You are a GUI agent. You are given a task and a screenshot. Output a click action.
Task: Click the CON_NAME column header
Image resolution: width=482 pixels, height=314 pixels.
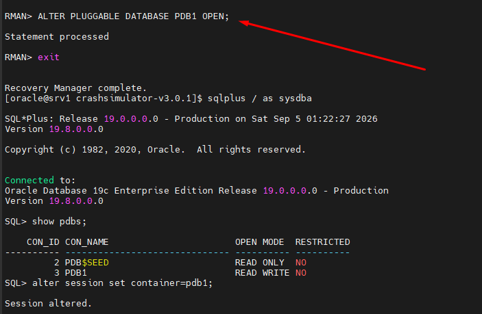[x=86, y=242]
